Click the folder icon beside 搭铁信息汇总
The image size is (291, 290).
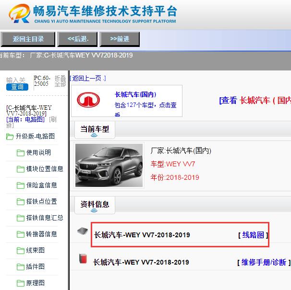pos(21,218)
